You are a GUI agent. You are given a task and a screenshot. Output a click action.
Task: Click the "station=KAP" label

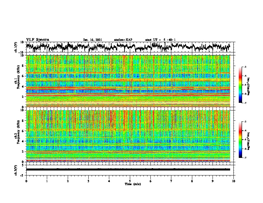(x=123, y=40)
